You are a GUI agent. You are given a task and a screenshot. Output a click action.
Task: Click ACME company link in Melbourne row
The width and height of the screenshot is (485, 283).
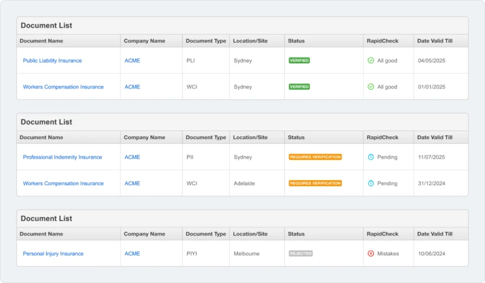132,253
